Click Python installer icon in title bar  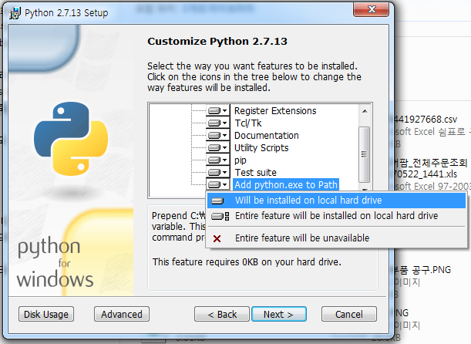pos(15,13)
